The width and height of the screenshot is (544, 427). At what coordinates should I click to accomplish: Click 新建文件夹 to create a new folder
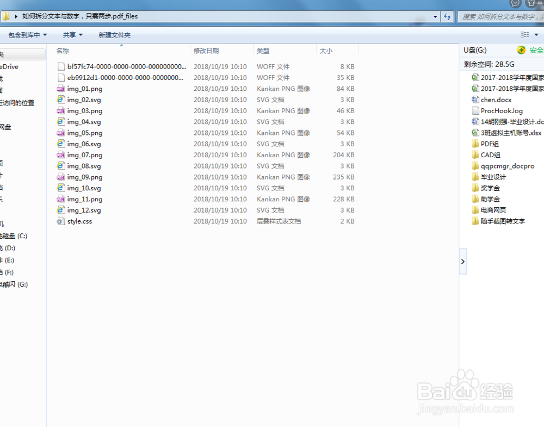(x=114, y=35)
